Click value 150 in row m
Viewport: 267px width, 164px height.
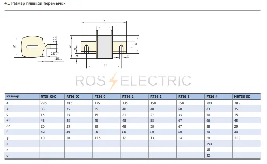209,144
